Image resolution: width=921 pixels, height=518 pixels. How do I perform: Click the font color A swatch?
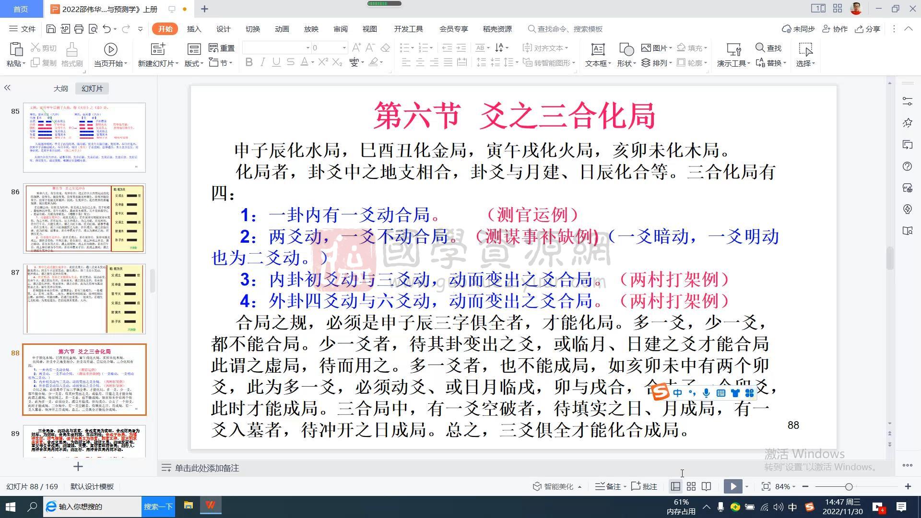click(x=304, y=62)
